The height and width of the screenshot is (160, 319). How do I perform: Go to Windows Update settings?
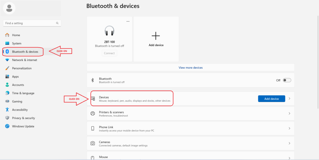point(23,126)
